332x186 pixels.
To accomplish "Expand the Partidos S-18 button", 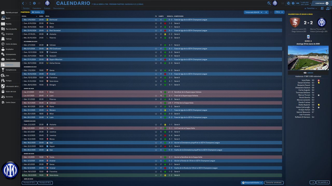I will [x=45, y=183].
